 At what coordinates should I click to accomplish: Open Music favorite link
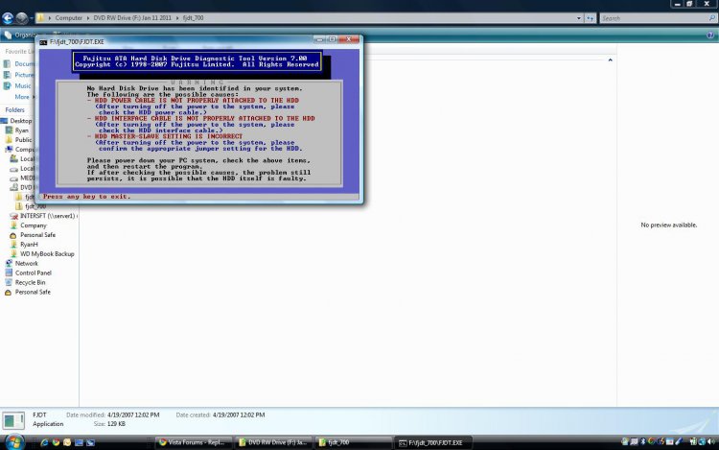tap(18, 85)
